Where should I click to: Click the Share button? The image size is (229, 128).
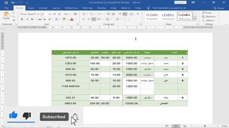(x=219, y=8)
